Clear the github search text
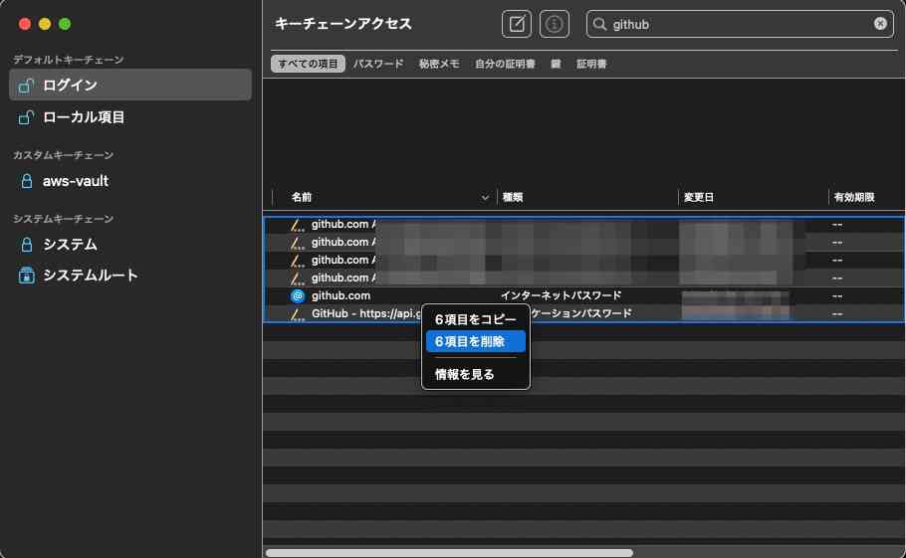Viewport: 906px width, 558px height. coord(880,24)
